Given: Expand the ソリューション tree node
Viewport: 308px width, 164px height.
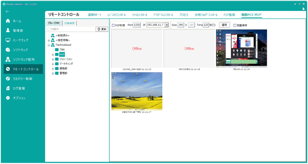Looking at the screenshot, I should [53, 59].
